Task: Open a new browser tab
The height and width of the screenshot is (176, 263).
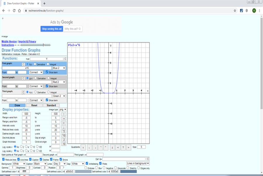Action: pyautogui.click(x=44, y=3)
